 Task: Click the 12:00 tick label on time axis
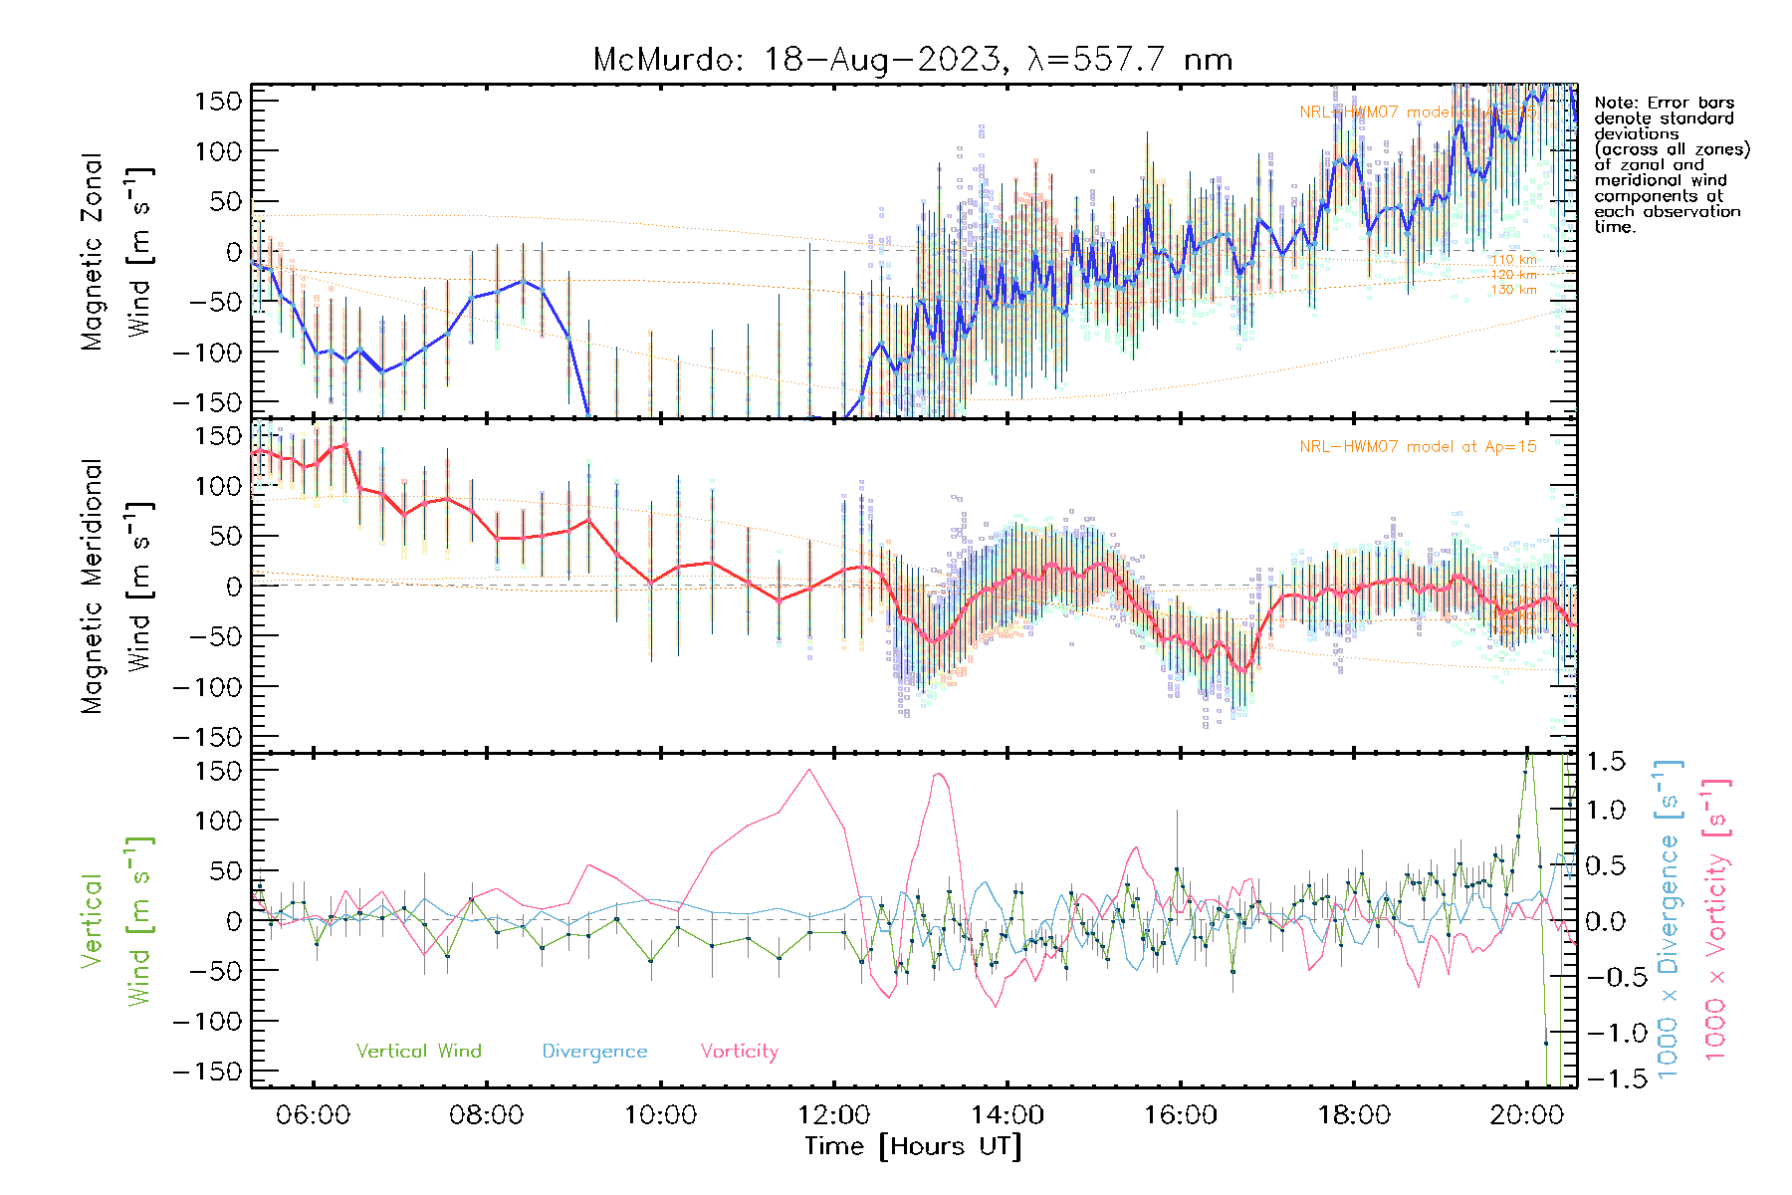pyautogui.click(x=833, y=1115)
